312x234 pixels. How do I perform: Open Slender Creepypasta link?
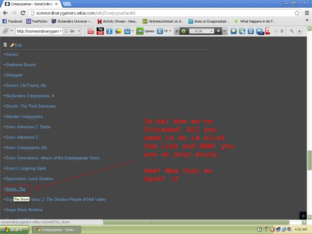(x=24, y=116)
